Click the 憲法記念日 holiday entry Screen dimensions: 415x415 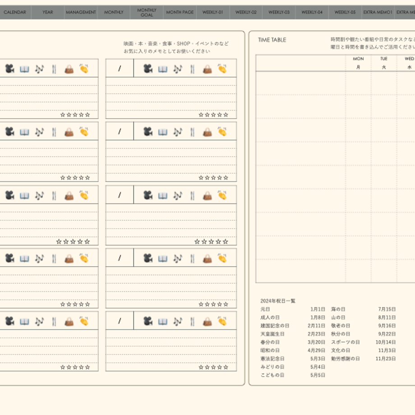coord(272,359)
